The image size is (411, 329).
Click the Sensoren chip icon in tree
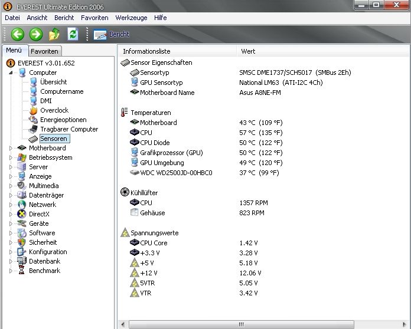pyautogui.click(x=33, y=139)
